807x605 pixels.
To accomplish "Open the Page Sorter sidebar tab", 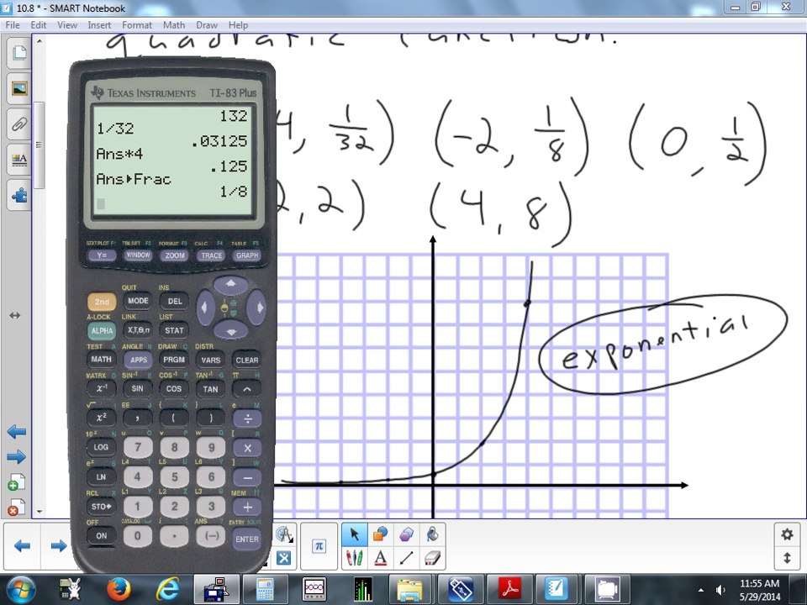I will tap(19, 52).
